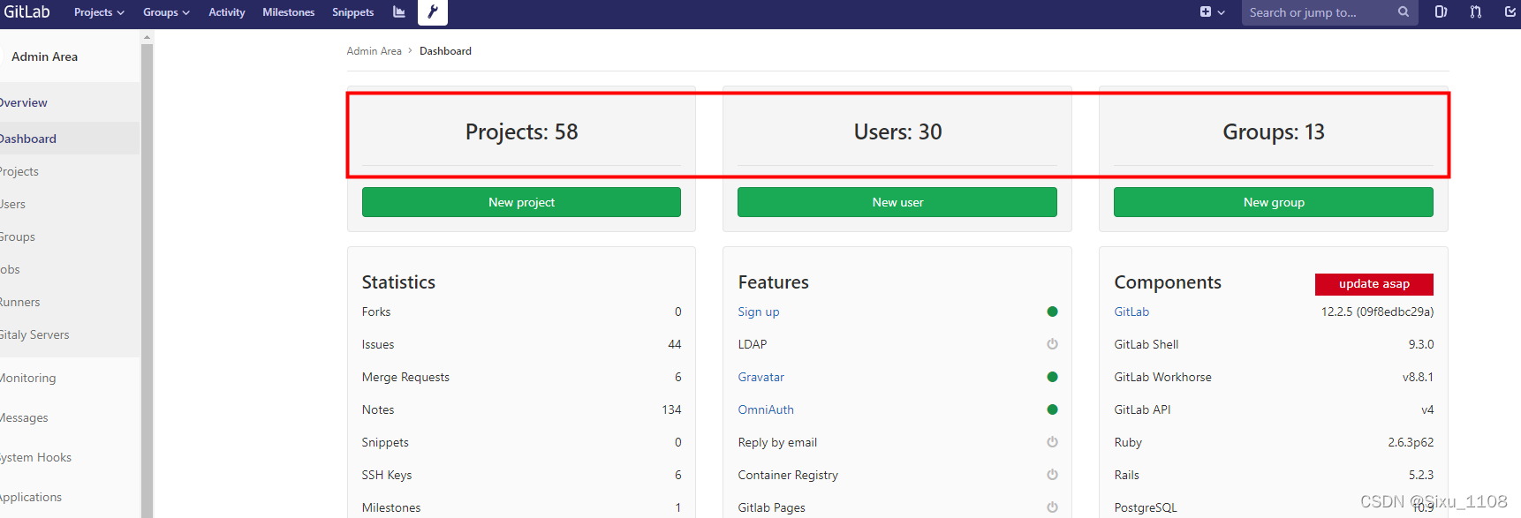Go to Groups in the sidebar
Screen dimensions: 1521x518
click(x=18, y=236)
